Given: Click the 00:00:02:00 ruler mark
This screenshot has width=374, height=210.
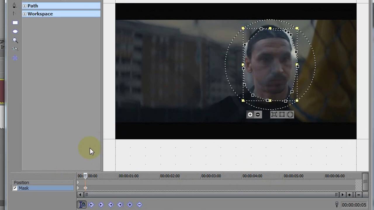Looking at the screenshot, I should (x=170, y=176).
